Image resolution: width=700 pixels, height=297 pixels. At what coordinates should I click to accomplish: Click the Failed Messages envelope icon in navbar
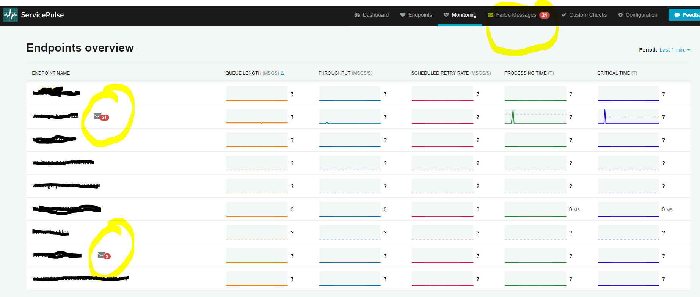pos(491,15)
